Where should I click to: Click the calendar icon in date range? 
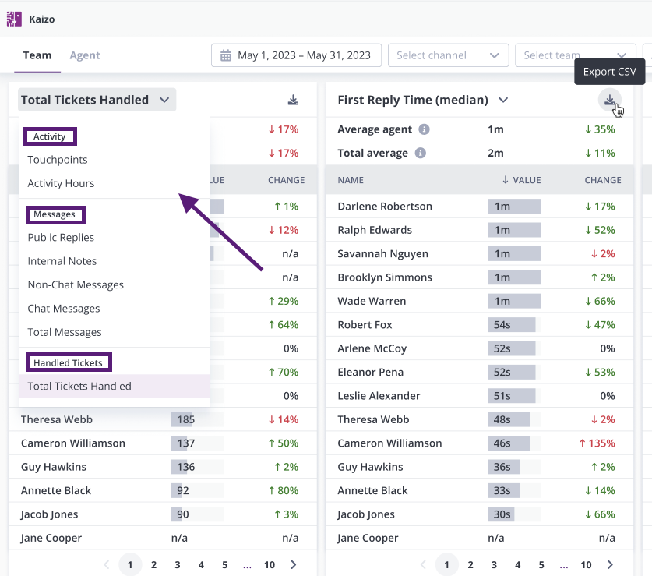click(x=225, y=55)
